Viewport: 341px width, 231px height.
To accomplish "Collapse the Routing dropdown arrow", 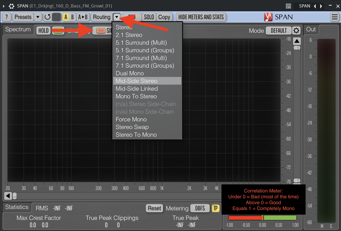I will coord(117,17).
